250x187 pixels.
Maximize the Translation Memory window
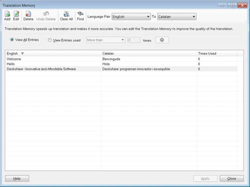232,5
